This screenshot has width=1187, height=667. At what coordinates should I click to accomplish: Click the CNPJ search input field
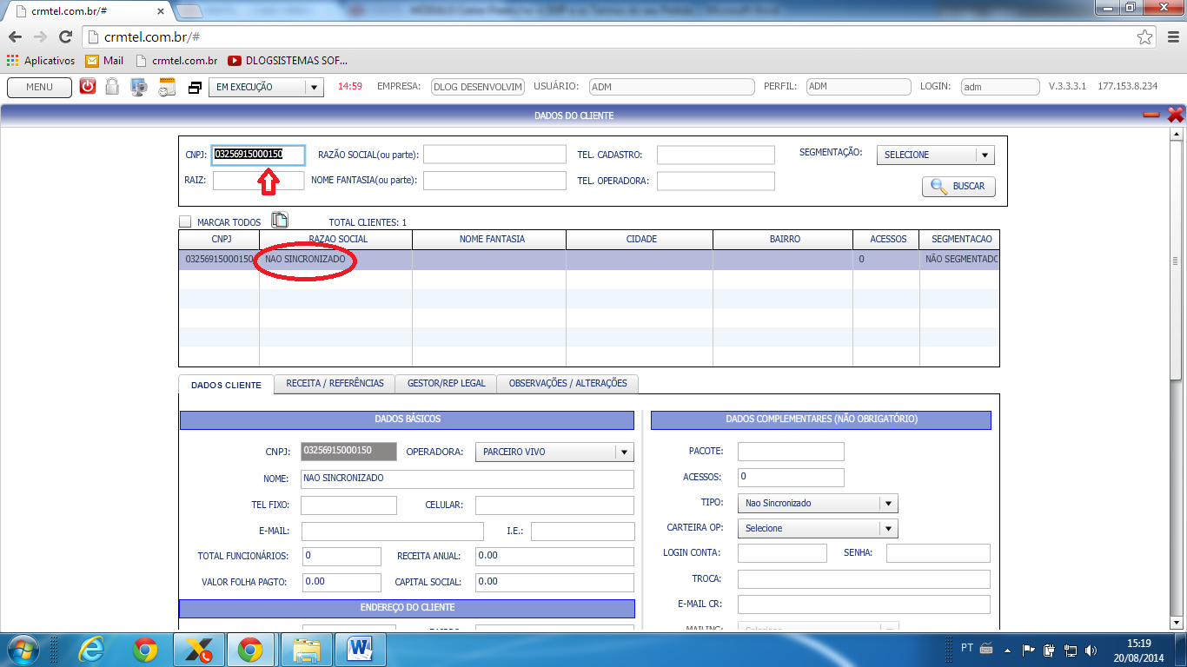point(259,155)
